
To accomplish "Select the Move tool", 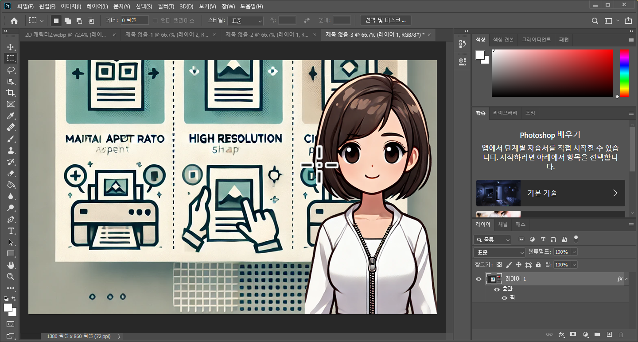I will pyautogui.click(x=11, y=47).
